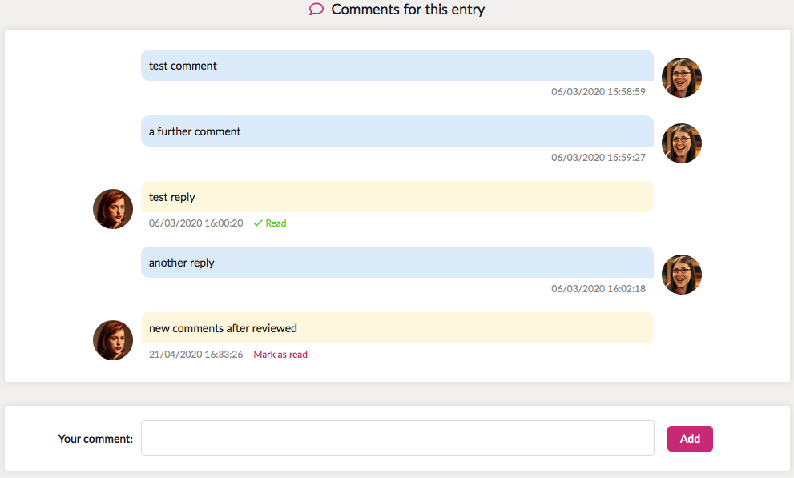
Task: Click the red-haired avatar next to 'test reply'
Action: tap(113, 209)
